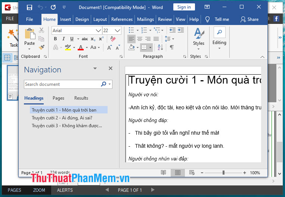The width and height of the screenshot is (285, 197).
Task: Select the Format Painter brush
Action: 41,47
